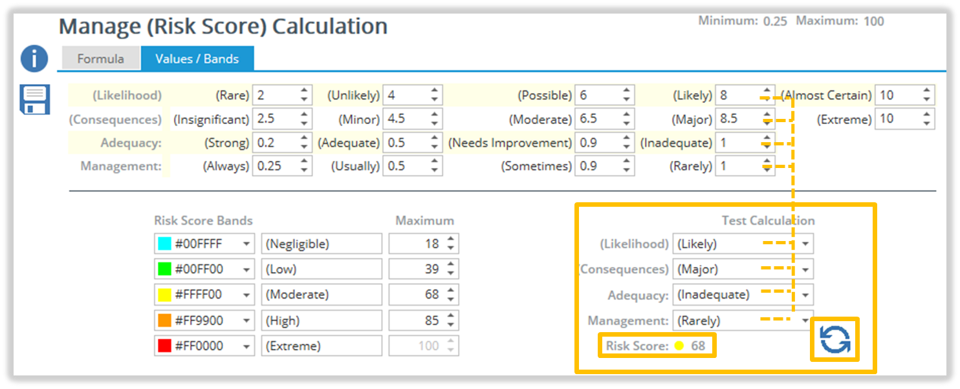Screen dimensions: 960x389
Task: Edit the (Extreme) band name field
Action: coord(322,346)
